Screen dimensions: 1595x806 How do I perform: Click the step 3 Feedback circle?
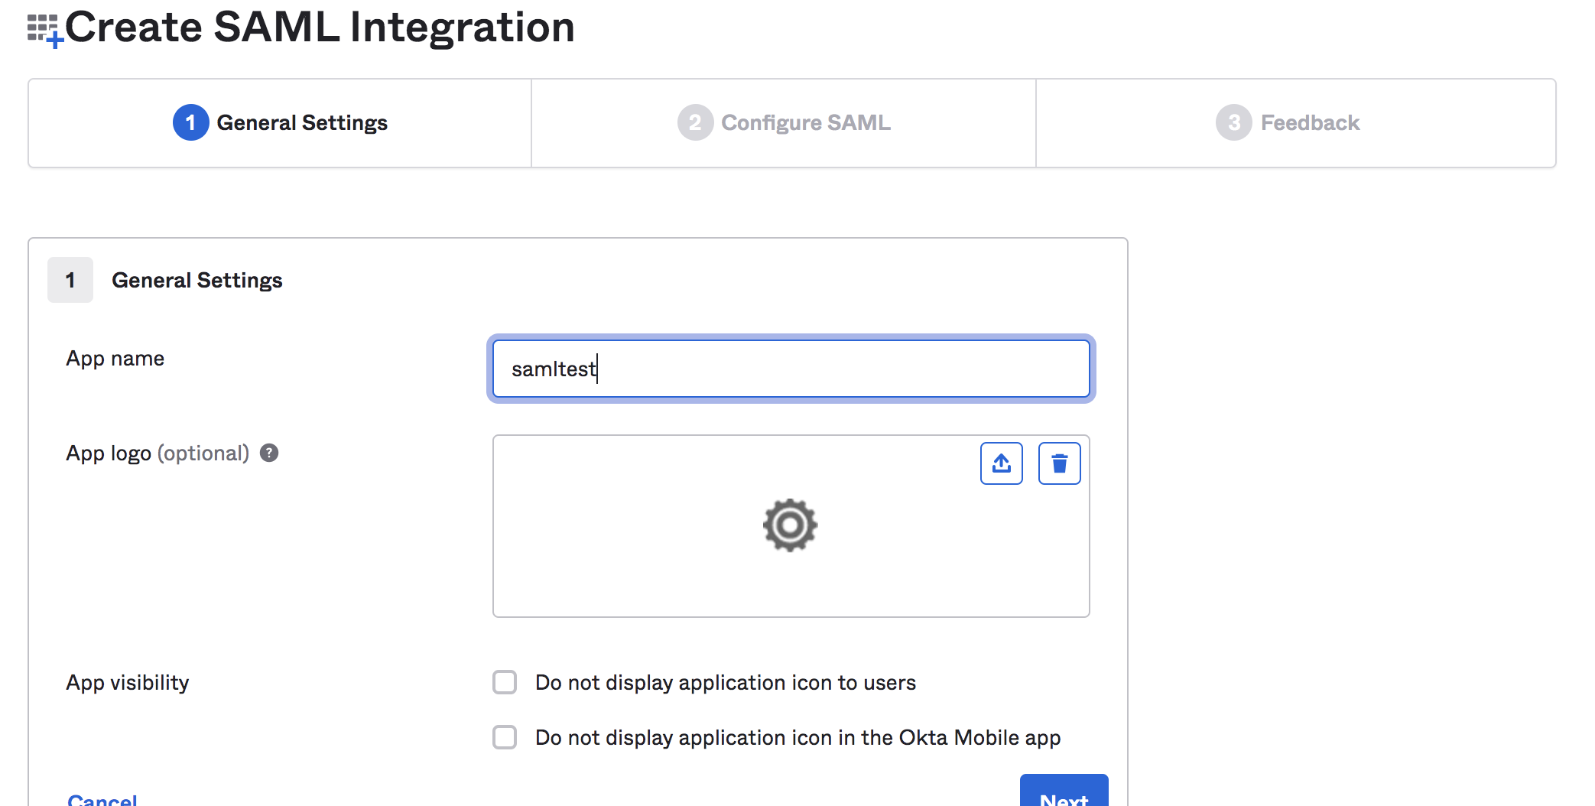pyautogui.click(x=1233, y=122)
